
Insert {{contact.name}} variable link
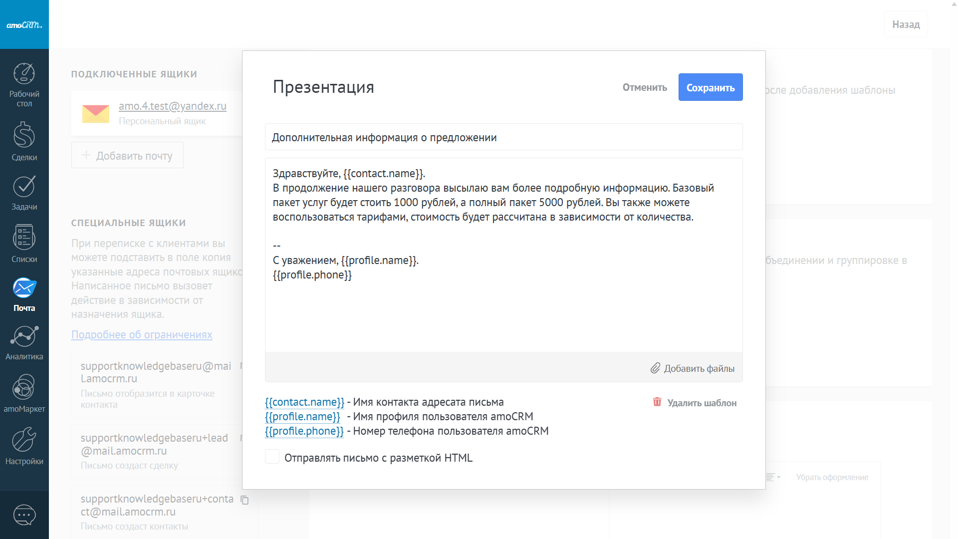304,402
